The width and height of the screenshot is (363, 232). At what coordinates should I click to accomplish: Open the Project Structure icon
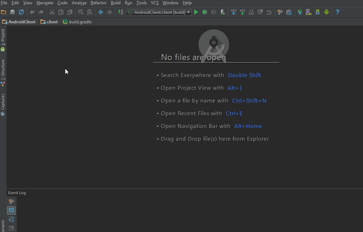(289, 12)
